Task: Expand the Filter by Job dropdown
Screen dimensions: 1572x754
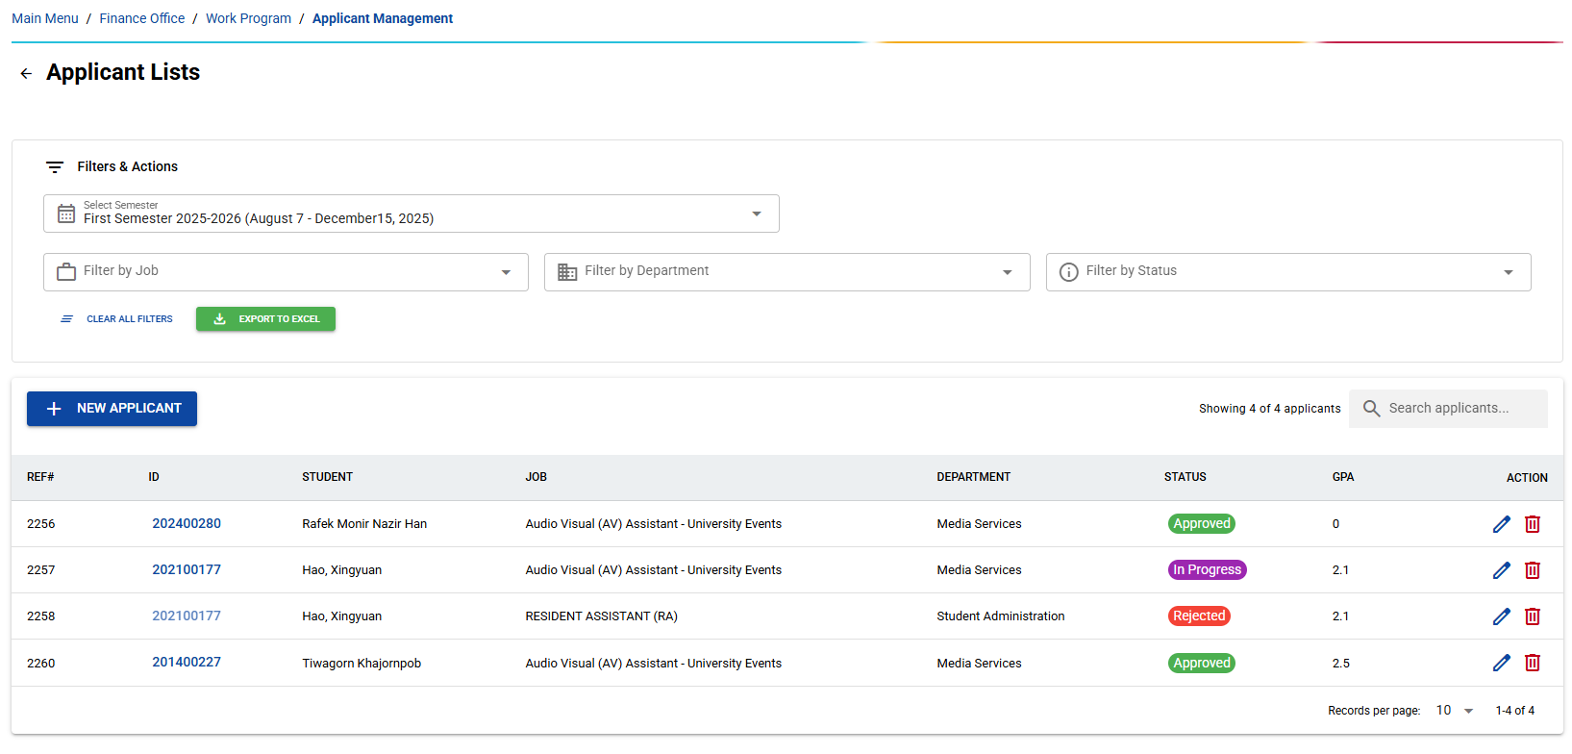Action: pos(286,272)
